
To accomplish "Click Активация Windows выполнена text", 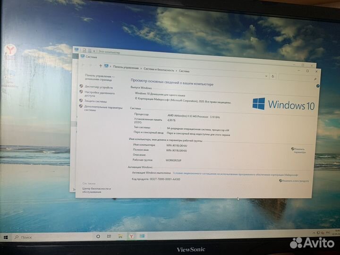I will [152, 173].
